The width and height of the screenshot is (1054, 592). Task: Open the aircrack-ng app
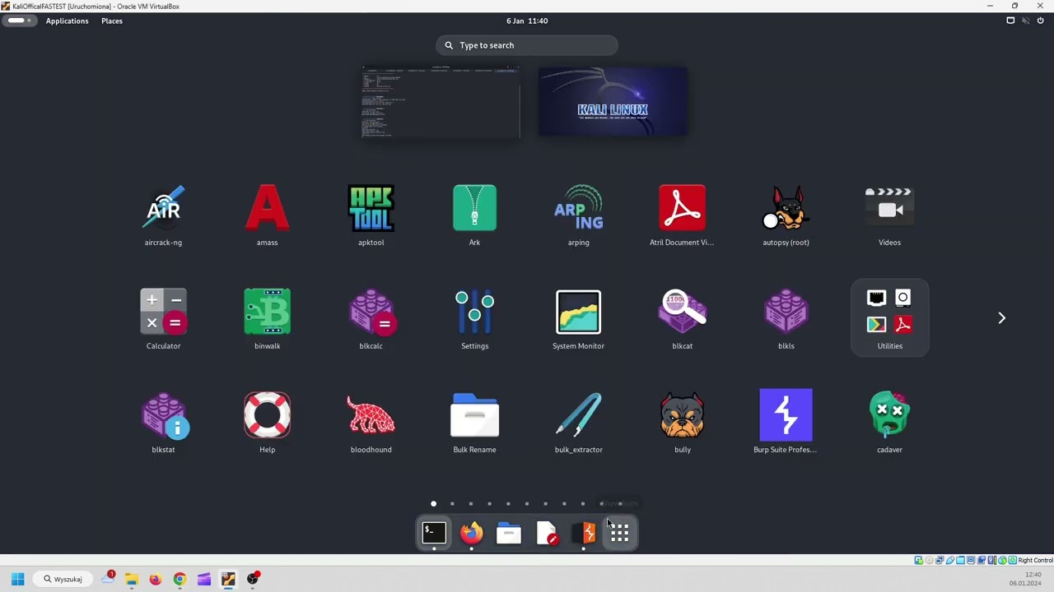(x=163, y=215)
